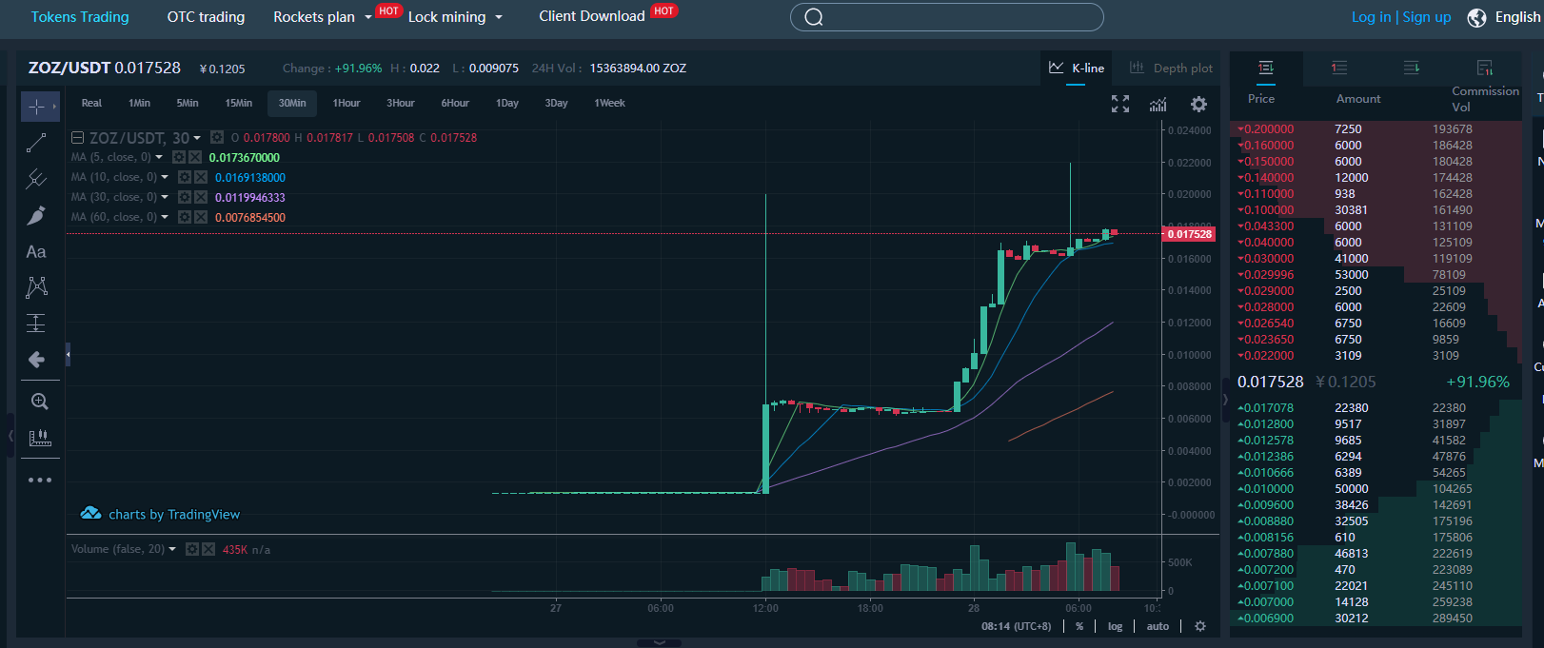Screen dimensions: 1544x648
Task: Select the 1Hour timeframe
Action: click(x=346, y=103)
